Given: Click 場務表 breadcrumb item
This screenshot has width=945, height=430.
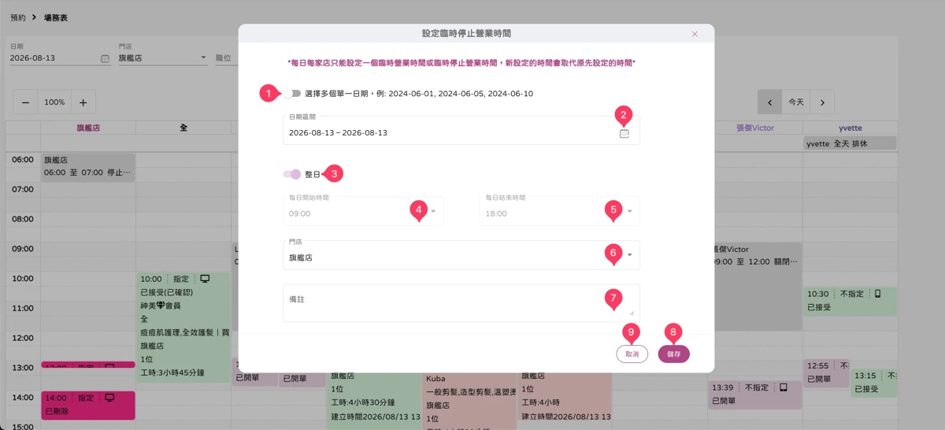Looking at the screenshot, I should coord(55,17).
